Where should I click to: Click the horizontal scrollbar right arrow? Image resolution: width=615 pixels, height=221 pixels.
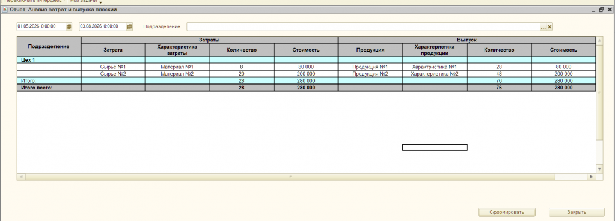pos(592,177)
